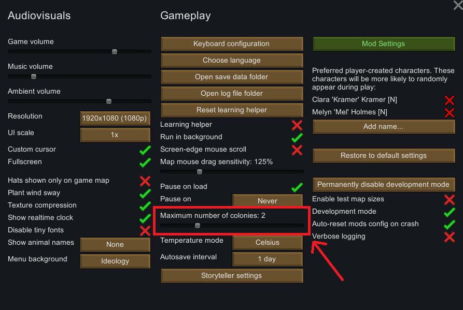The image size is (463, 310).
Task: Remove Clara 'Kramer' Kramer with red X
Action: click(449, 100)
